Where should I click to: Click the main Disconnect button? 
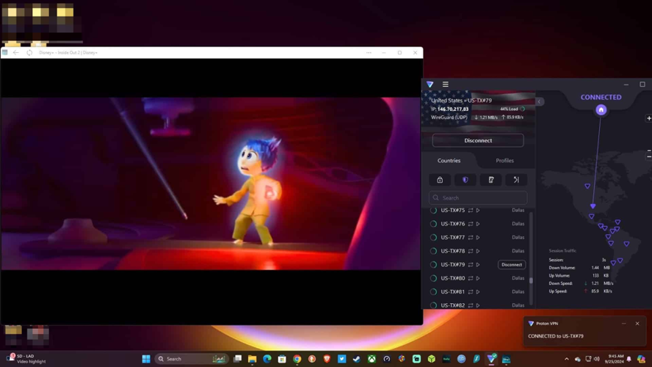click(478, 140)
